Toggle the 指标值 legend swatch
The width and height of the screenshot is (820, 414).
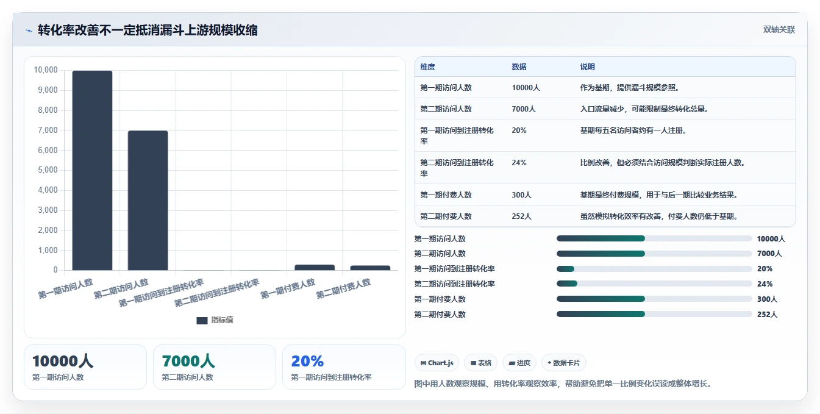click(202, 320)
